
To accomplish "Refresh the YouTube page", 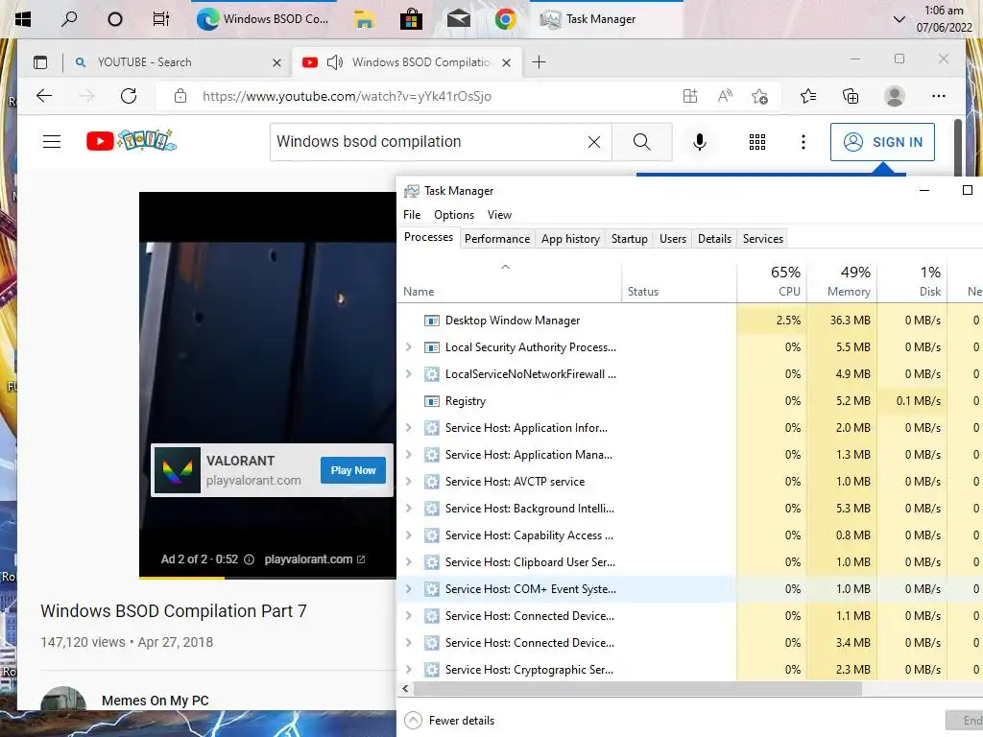I will 129,96.
